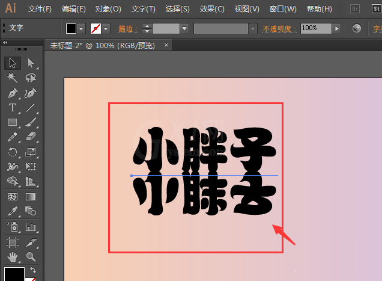Viewport: 382px width, 281px height.
Task: Close the 未标题-2* document tab
Action: point(166,45)
